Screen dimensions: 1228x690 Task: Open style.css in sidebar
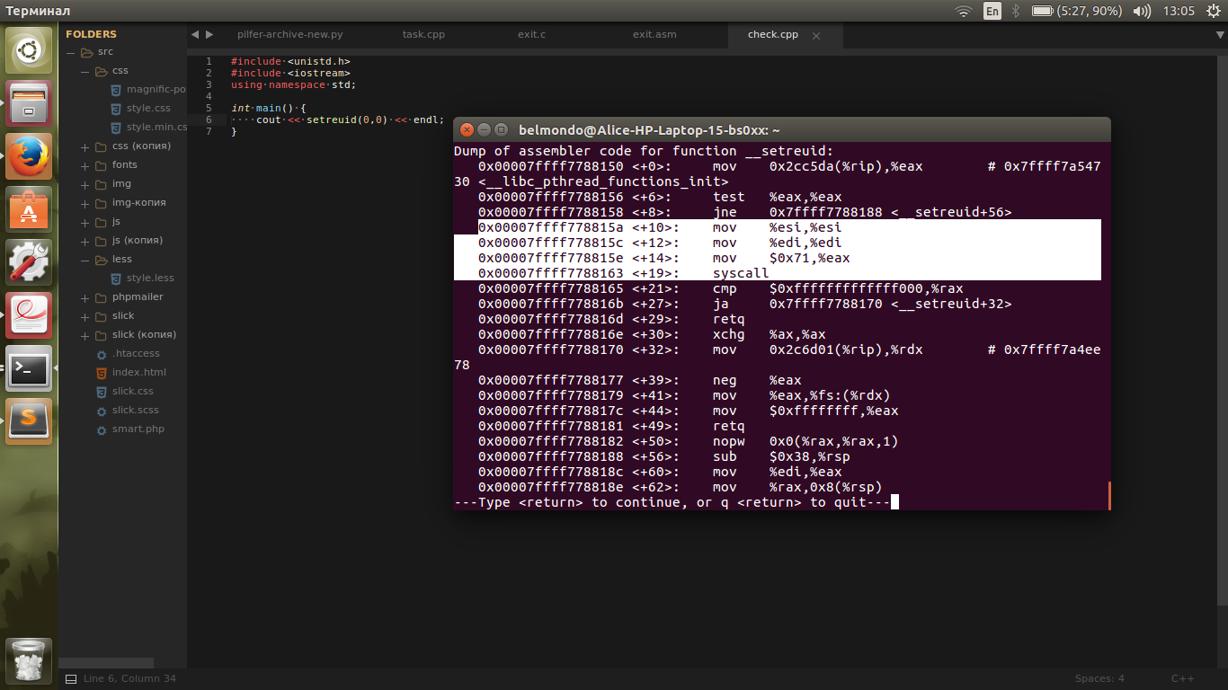click(x=148, y=108)
